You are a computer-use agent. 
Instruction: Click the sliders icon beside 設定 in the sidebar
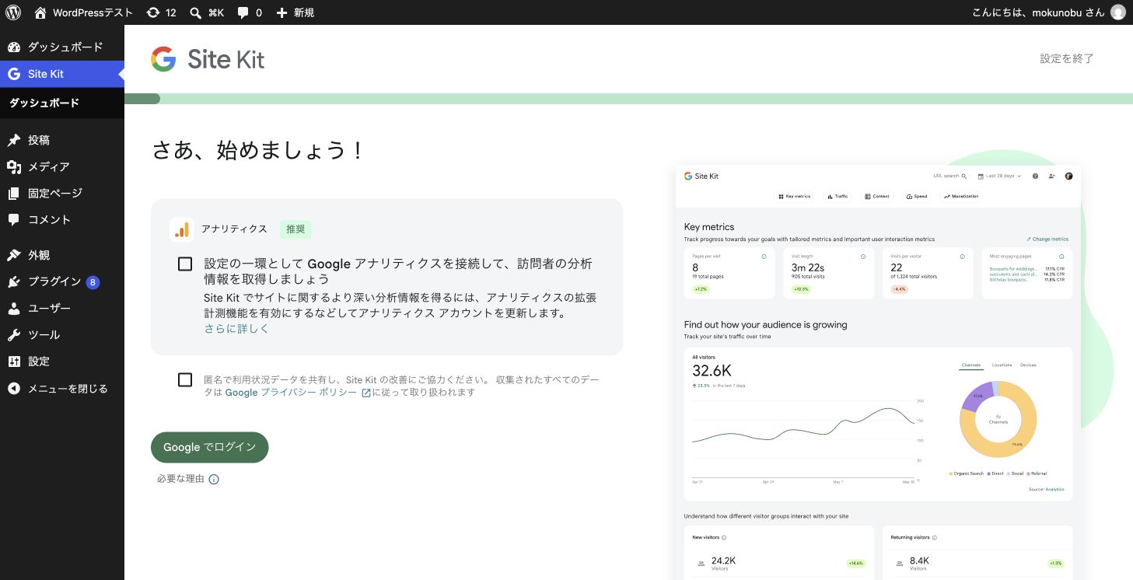pyautogui.click(x=14, y=362)
